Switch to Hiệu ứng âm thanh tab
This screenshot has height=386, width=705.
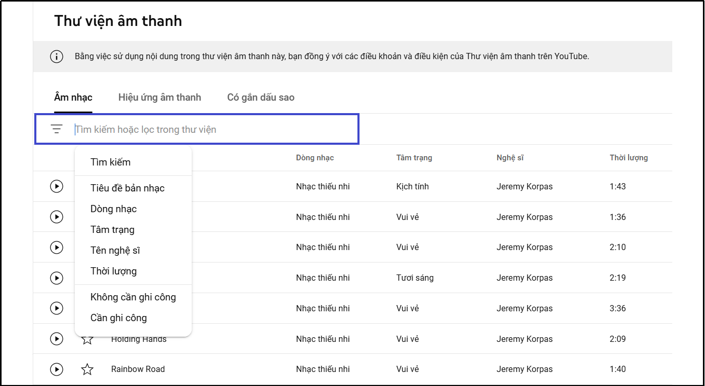click(159, 98)
